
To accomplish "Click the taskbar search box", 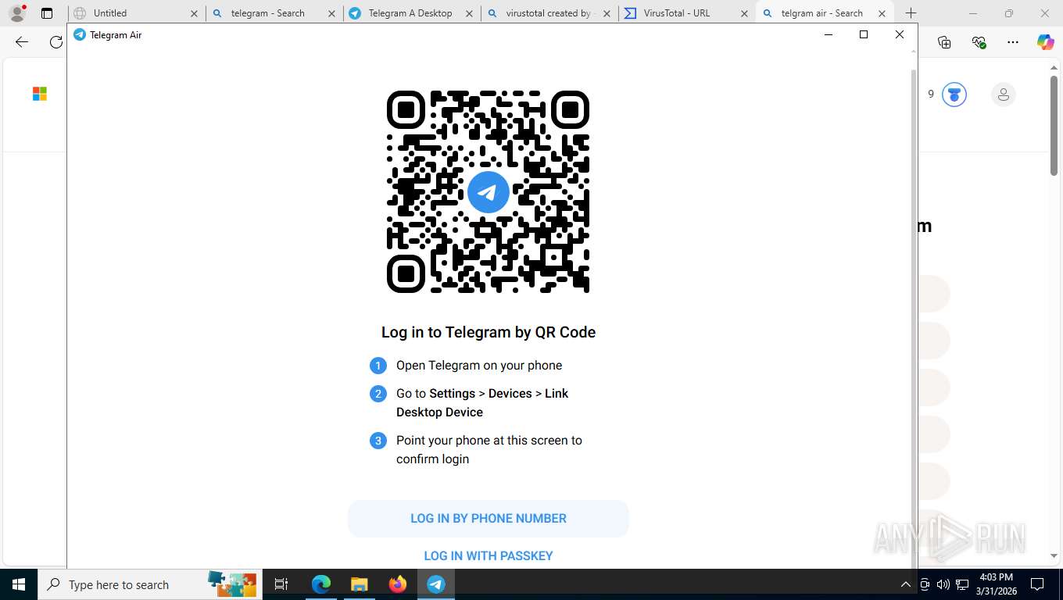I will [x=149, y=584].
